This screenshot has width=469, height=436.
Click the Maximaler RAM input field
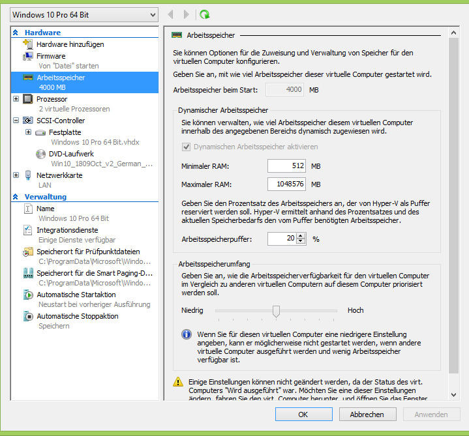tap(286, 184)
